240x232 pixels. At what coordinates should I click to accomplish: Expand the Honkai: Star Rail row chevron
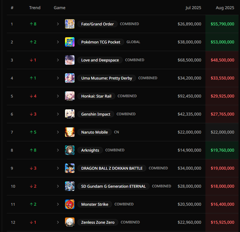[x=58, y=96]
